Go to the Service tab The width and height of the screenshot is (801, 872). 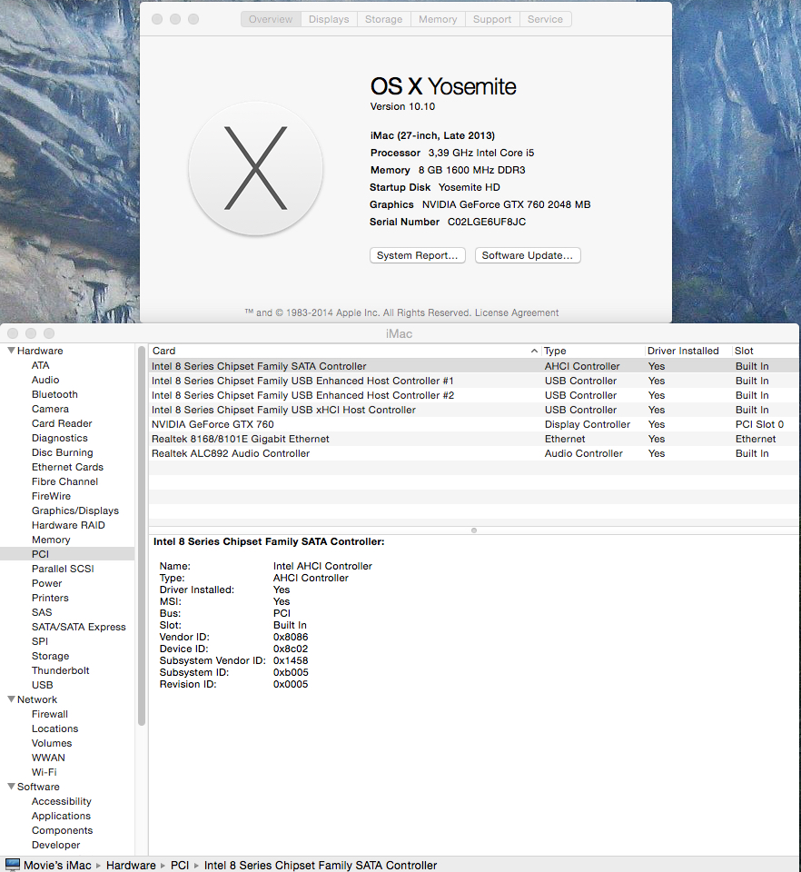coord(545,19)
